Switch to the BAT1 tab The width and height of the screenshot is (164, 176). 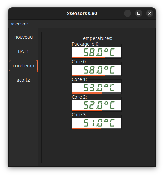pos(23,51)
